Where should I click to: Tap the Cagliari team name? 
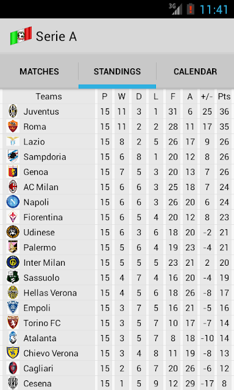tap(38, 368)
